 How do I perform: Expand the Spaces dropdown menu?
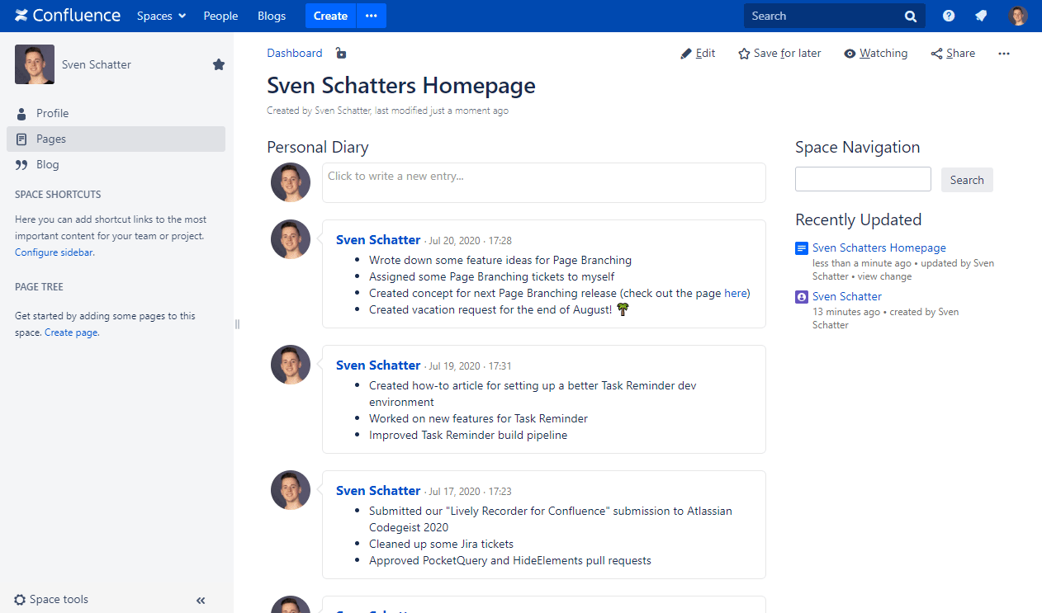[x=161, y=16]
